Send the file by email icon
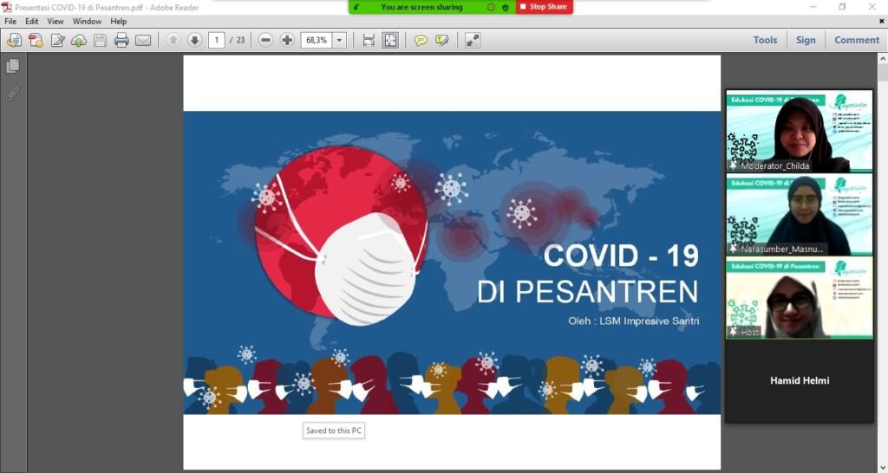This screenshot has width=888, height=473. (143, 40)
